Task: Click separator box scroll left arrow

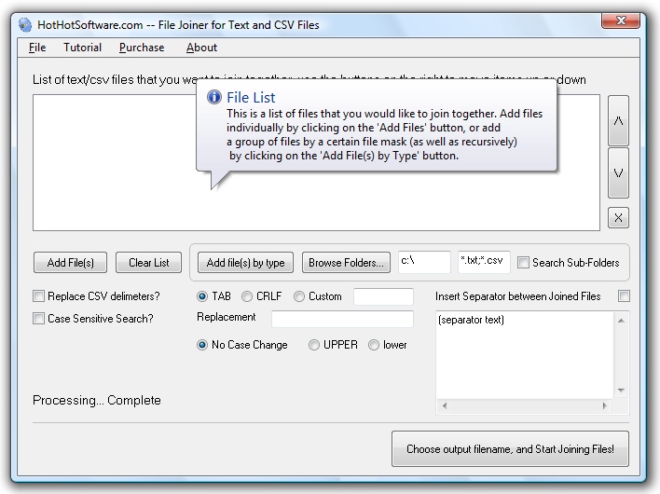Action: click(x=445, y=405)
